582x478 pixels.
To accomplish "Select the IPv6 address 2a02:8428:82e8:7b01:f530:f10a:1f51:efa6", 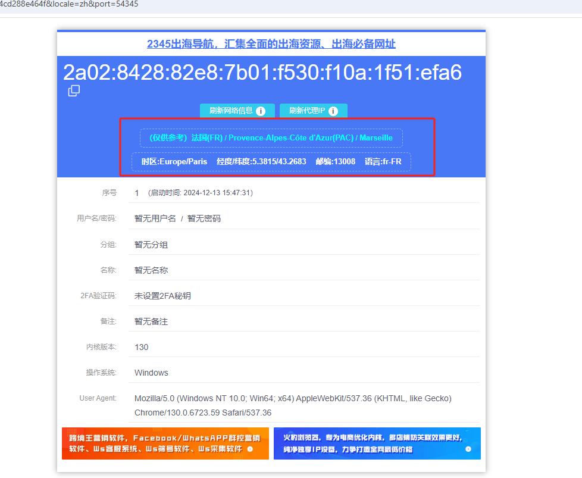I will tap(262, 72).
